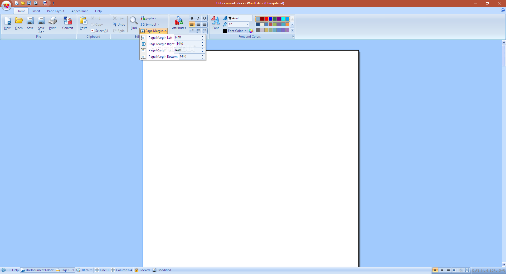Expand the Font Color dropdown

pos(245,31)
